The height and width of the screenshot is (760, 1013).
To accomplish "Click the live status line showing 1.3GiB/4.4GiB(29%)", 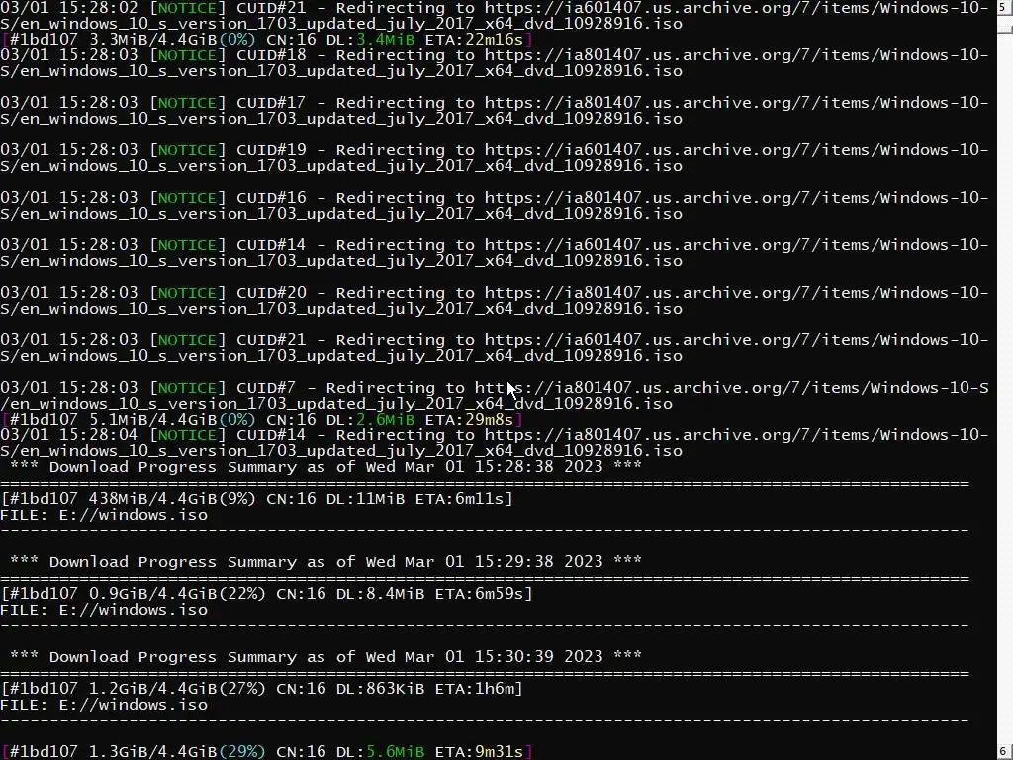I will click(x=267, y=752).
